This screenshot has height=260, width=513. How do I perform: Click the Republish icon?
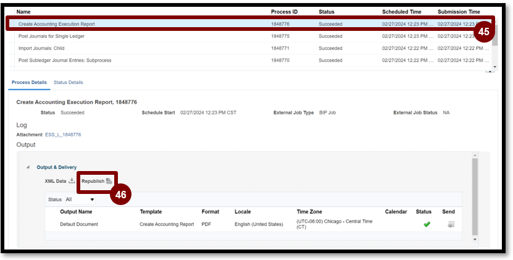point(109,181)
